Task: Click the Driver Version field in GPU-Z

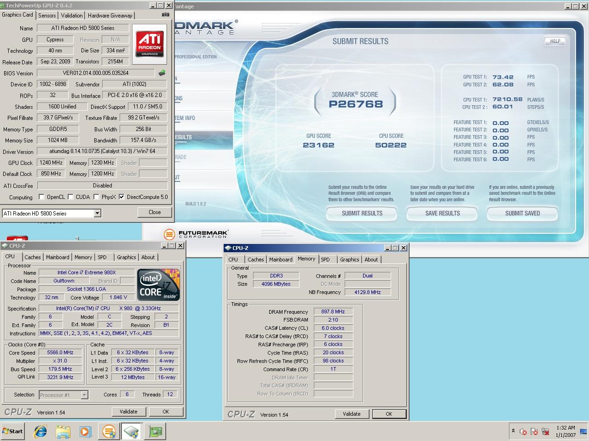Action: [x=102, y=151]
